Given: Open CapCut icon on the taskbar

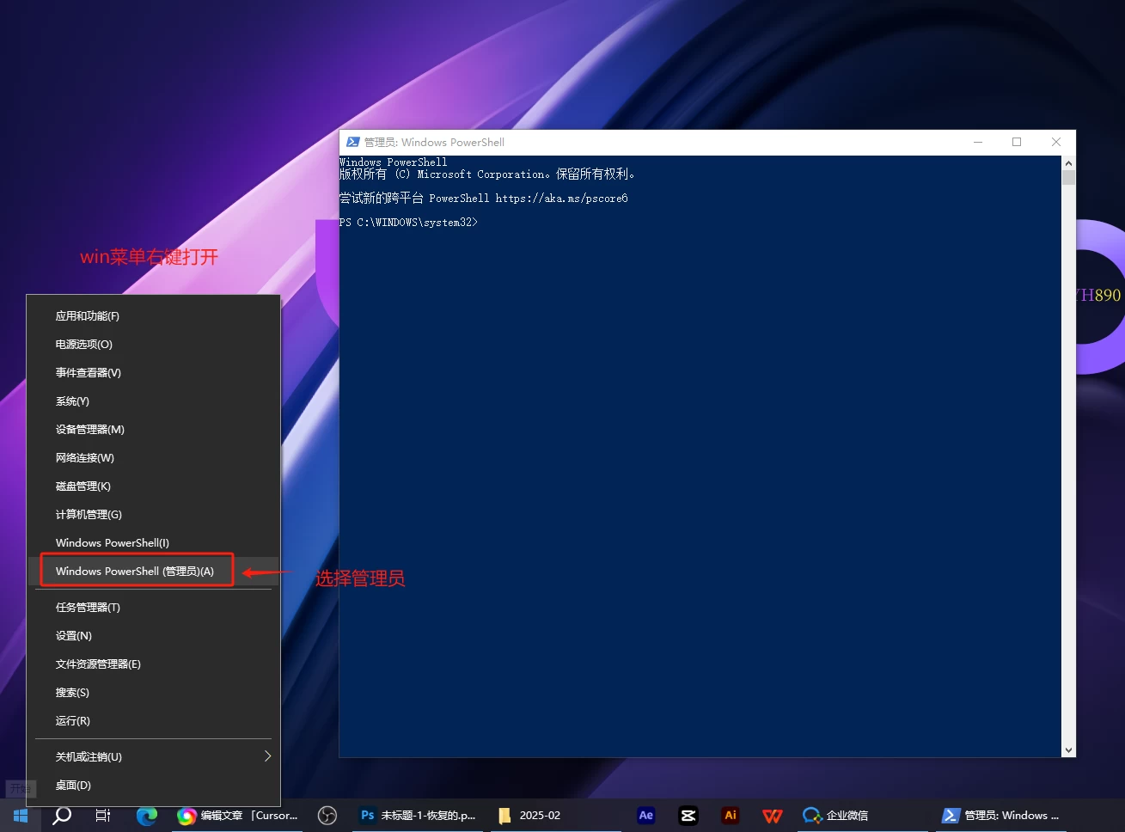Looking at the screenshot, I should click(x=688, y=816).
